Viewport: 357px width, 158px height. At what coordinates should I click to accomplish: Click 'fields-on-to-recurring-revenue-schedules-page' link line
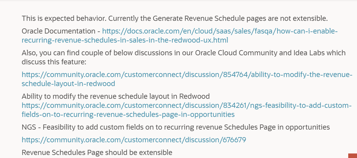click(128, 114)
